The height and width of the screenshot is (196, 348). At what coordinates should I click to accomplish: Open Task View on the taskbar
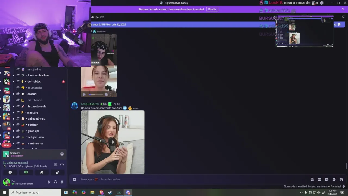tap(66, 192)
